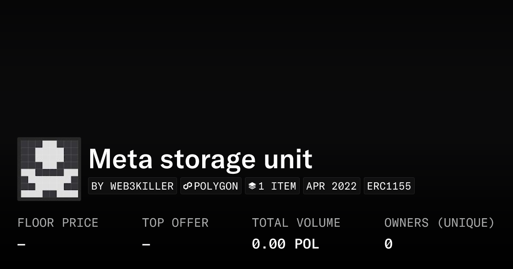Click the Meta storage unit title
The width and height of the screenshot is (513, 269).
(x=200, y=159)
